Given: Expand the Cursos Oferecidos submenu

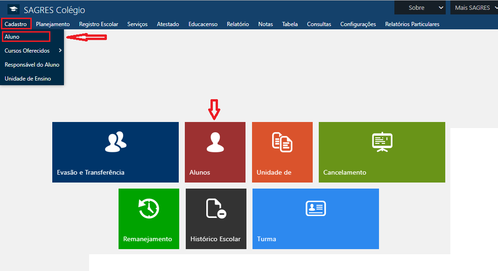Looking at the screenshot, I should click(x=32, y=50).
